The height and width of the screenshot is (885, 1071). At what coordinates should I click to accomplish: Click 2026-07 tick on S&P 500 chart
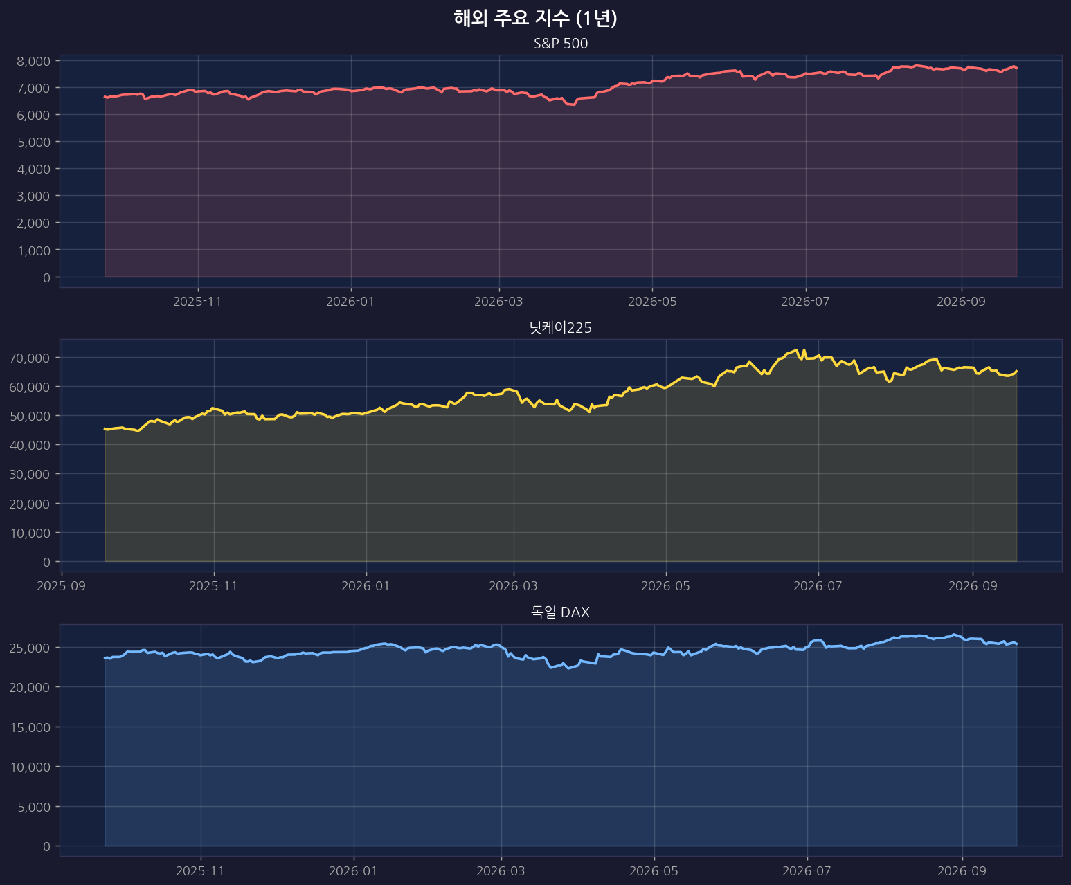[x=806, y=302]
